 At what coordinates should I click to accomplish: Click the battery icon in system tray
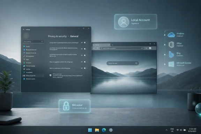[x=185, y=130]
